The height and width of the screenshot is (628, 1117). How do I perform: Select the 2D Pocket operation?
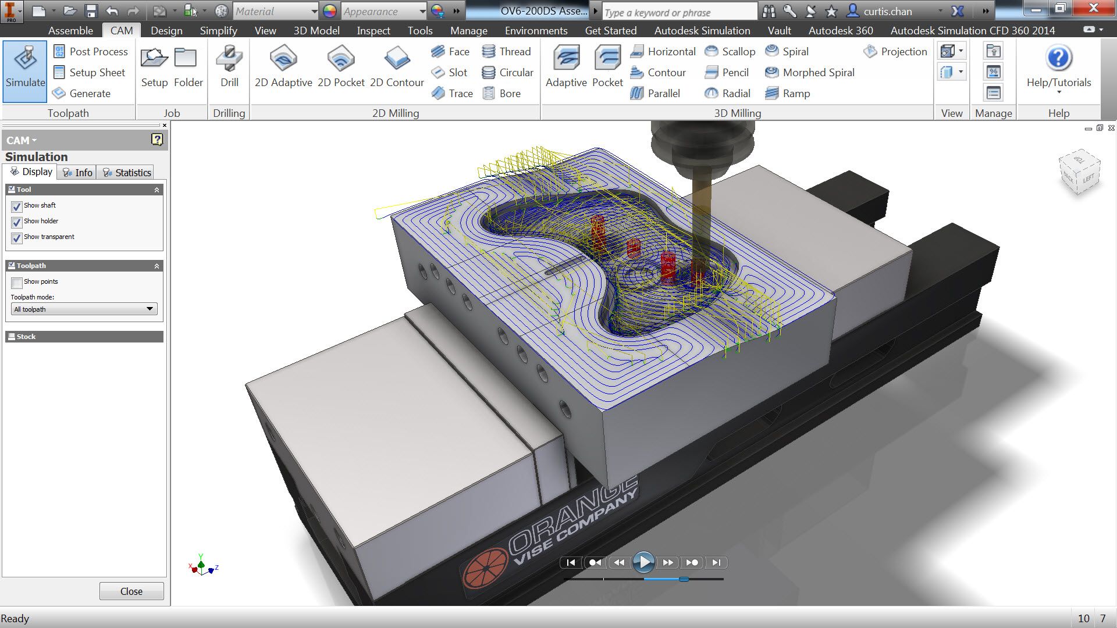coord(341,66)
